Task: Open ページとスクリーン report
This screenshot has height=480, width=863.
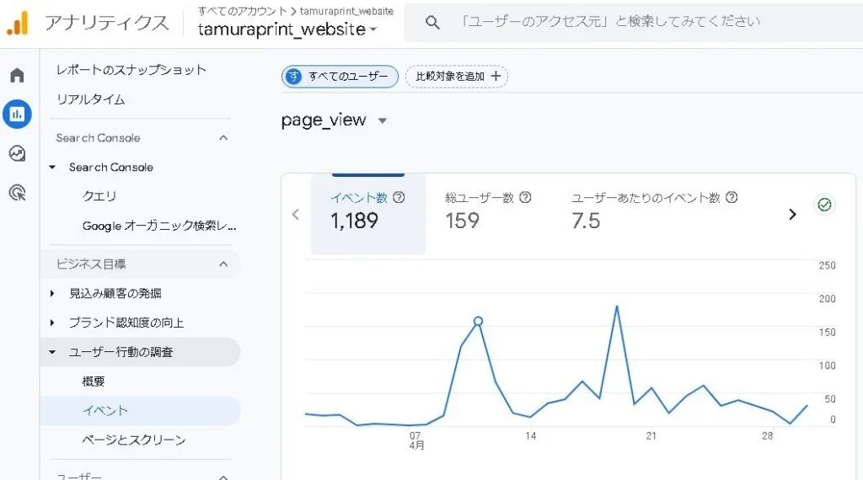Action: 133,440
